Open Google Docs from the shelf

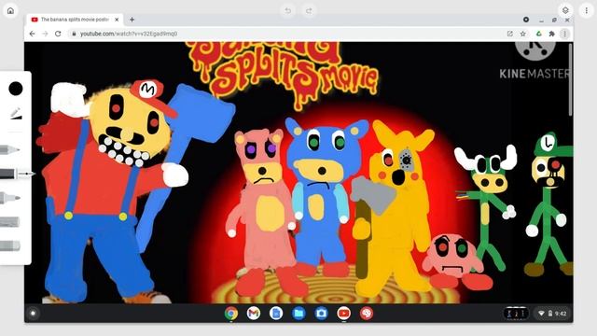click(276, 314)
